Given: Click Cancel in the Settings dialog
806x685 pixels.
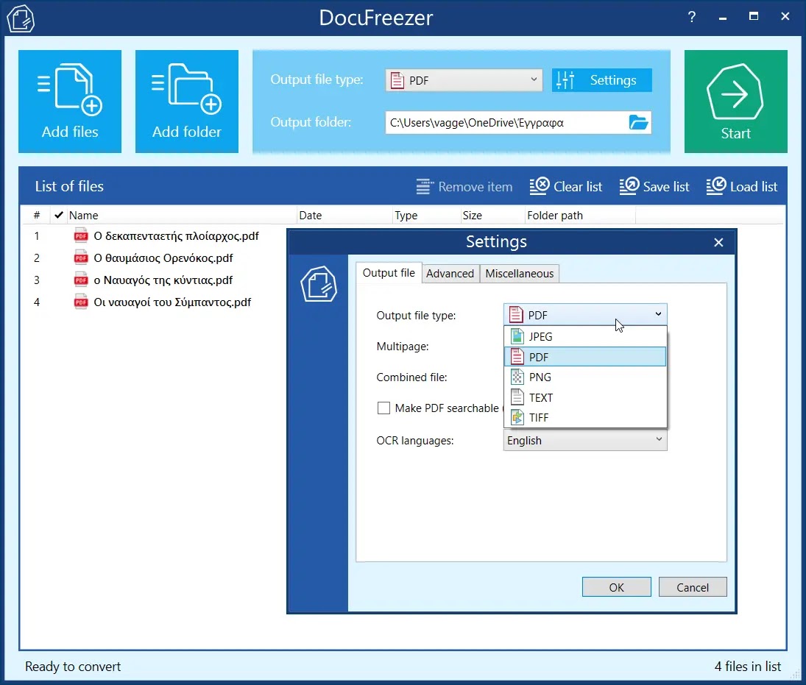Looking at the screenshot, I should click(x=693, y=587).
